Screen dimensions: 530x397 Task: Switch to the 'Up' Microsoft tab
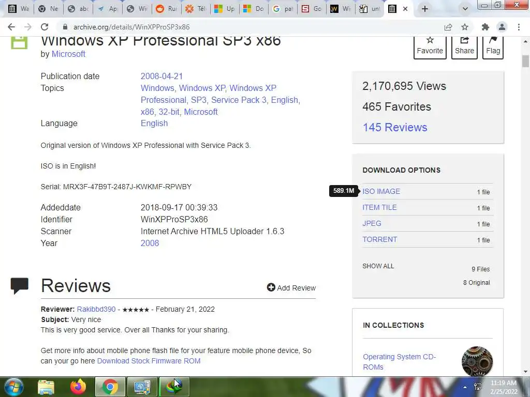225,9
